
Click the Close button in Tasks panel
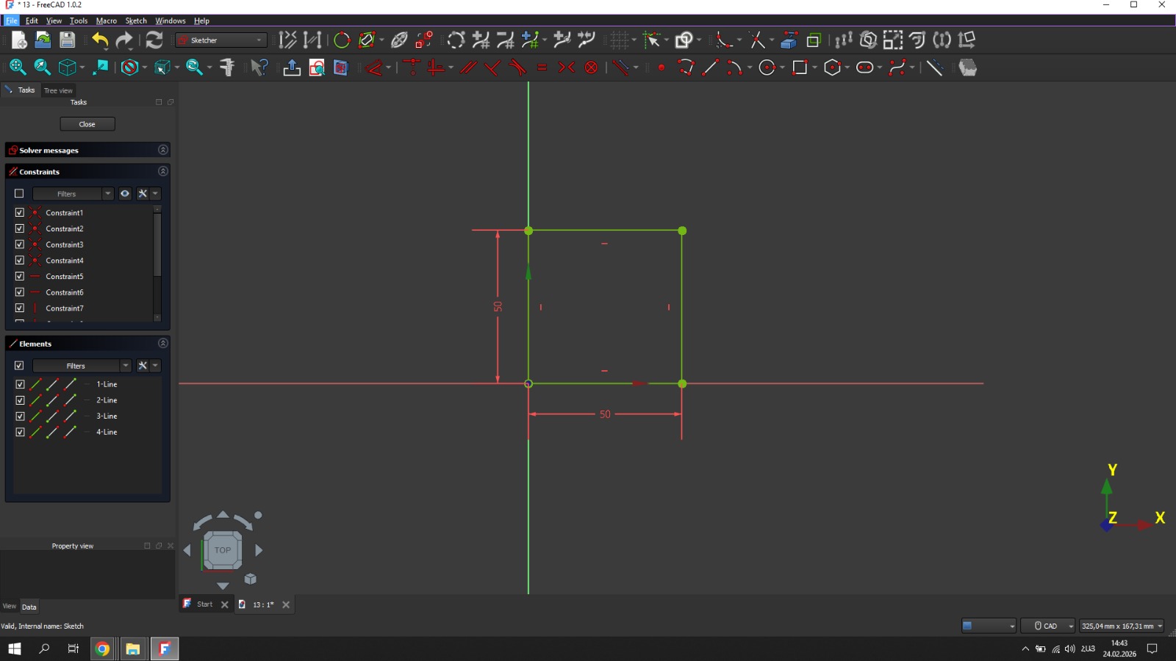(87, 124)
